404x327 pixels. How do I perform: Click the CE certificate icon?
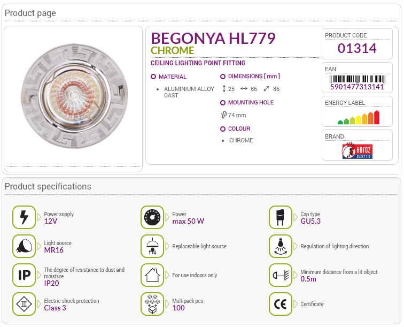click(281, 304)
